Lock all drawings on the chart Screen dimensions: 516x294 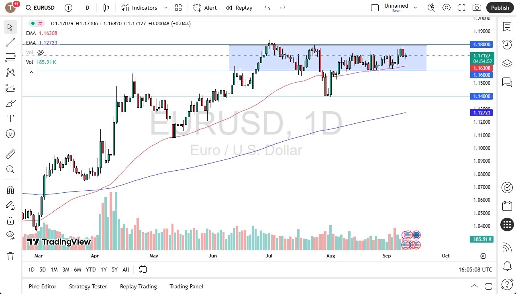[x=10, y=220]
